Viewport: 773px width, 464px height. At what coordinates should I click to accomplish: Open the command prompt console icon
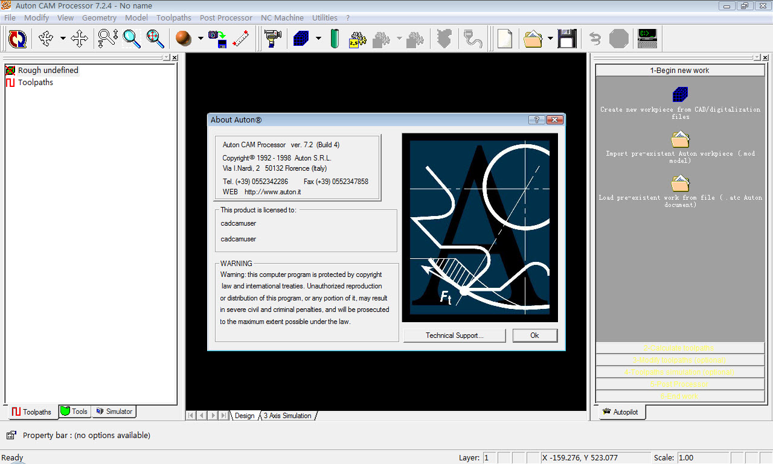647,39
